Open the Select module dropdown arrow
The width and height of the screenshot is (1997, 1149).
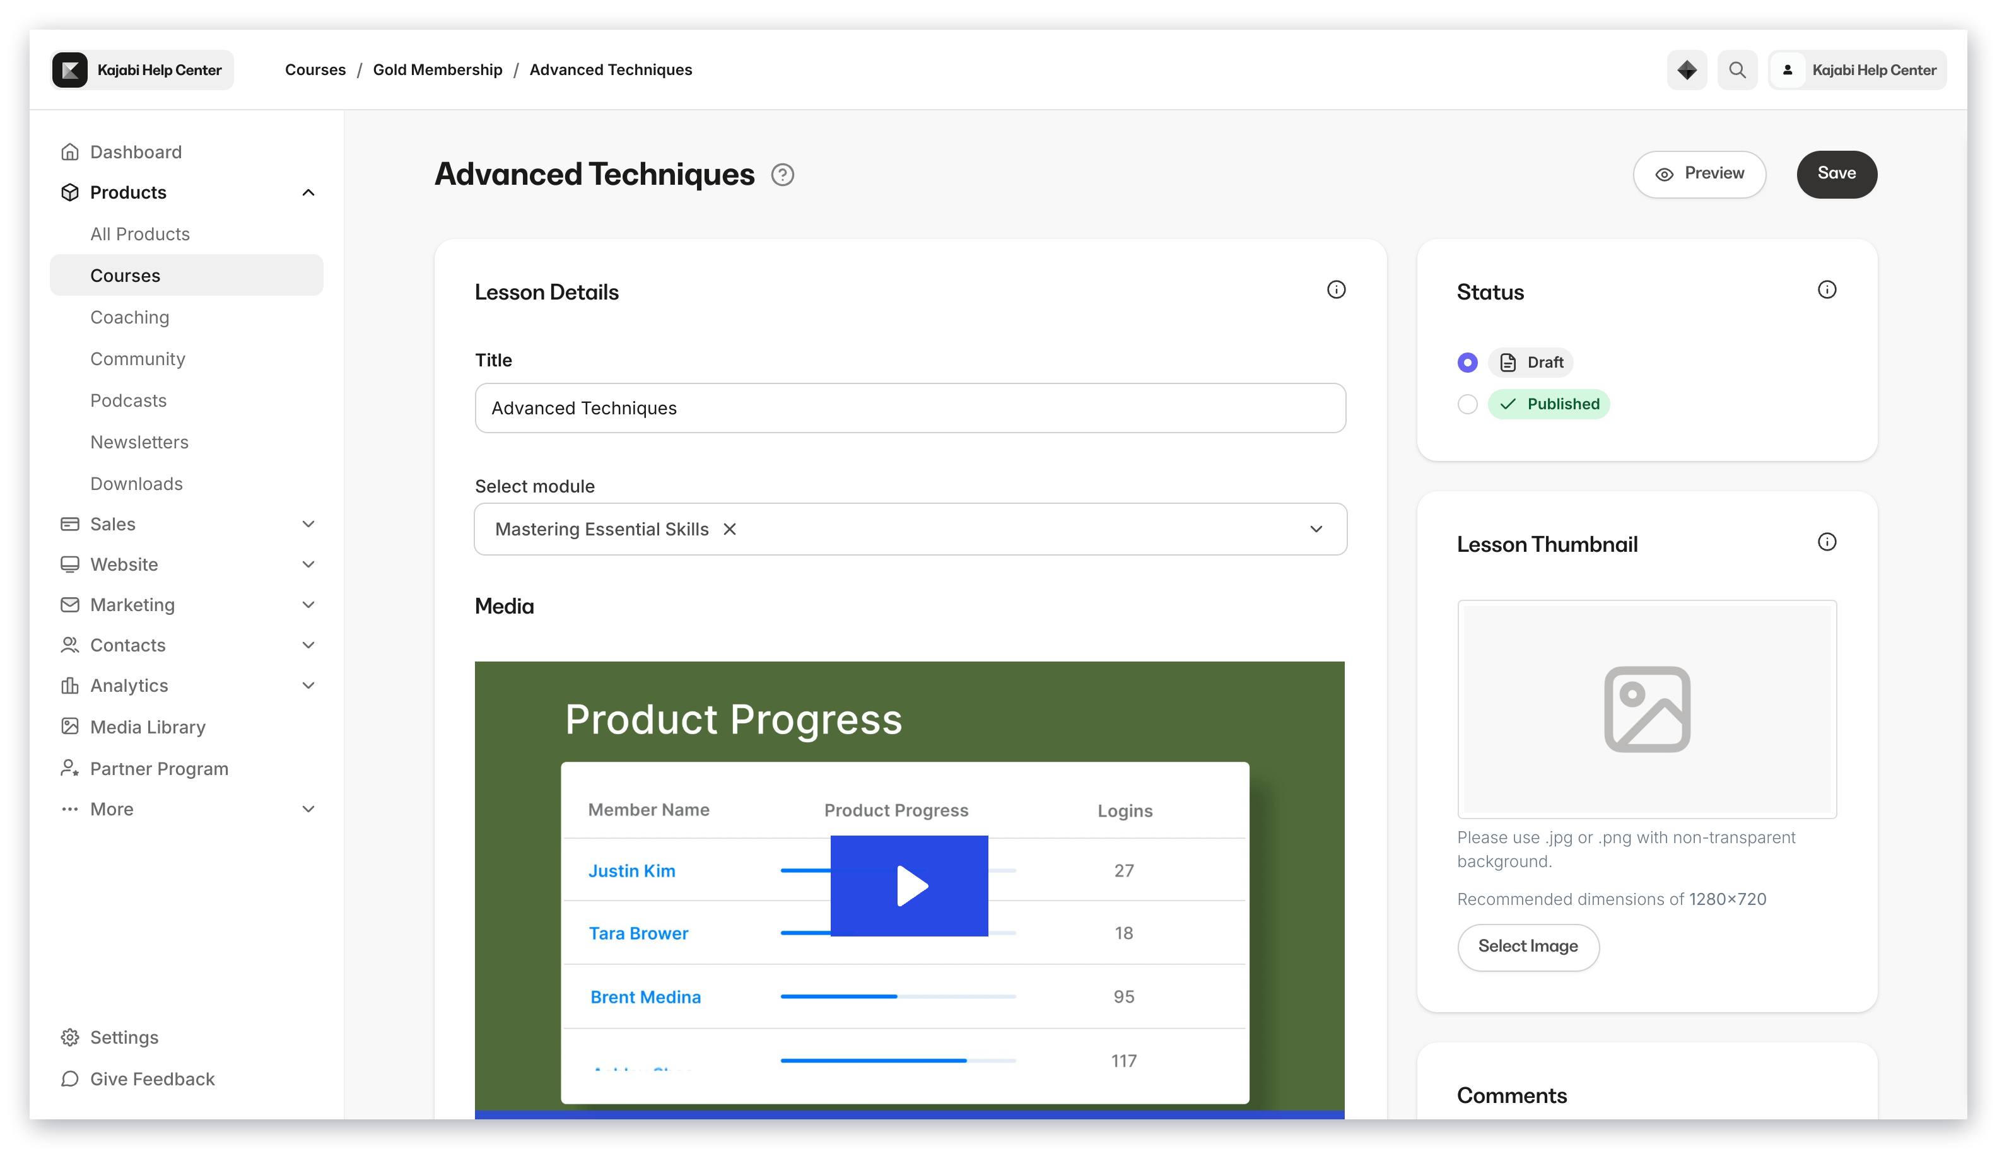point(1316,528)
